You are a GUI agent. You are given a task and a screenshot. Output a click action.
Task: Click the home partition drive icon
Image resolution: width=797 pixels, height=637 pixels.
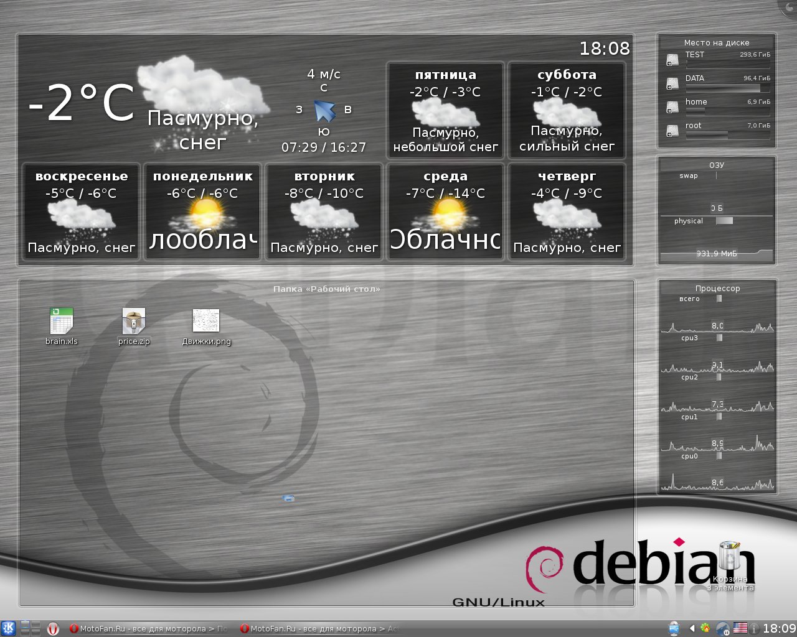(x=672, y=107)
